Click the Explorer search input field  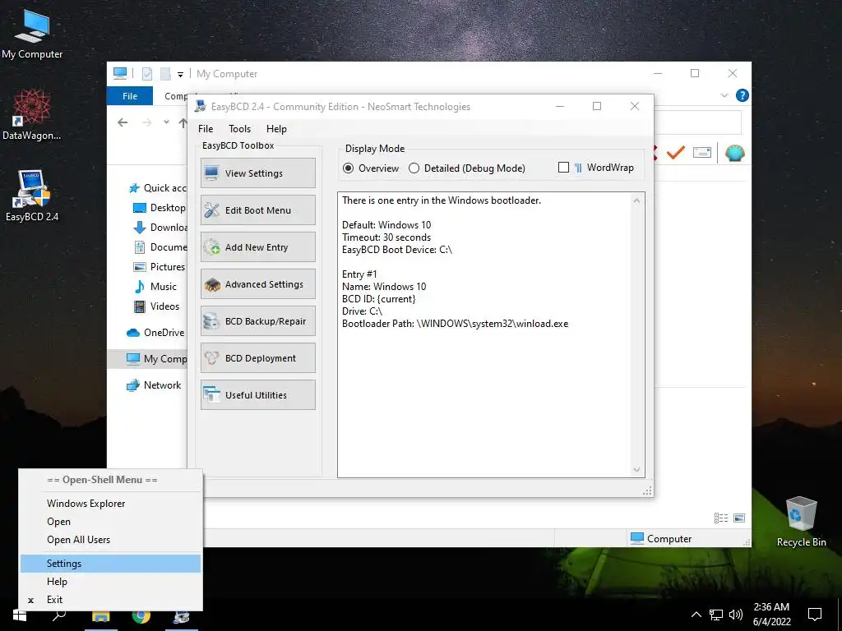coord(697,123)
